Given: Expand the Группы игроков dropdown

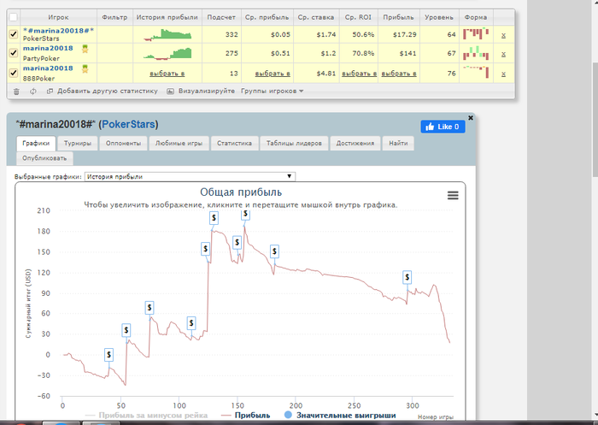Looking at the screenshot, I should click(272, 91).
